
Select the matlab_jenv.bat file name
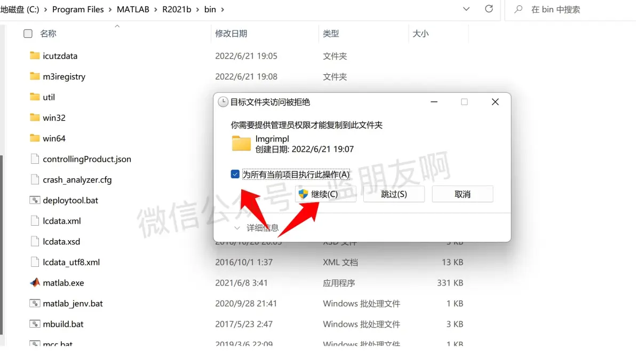point(73,303)
